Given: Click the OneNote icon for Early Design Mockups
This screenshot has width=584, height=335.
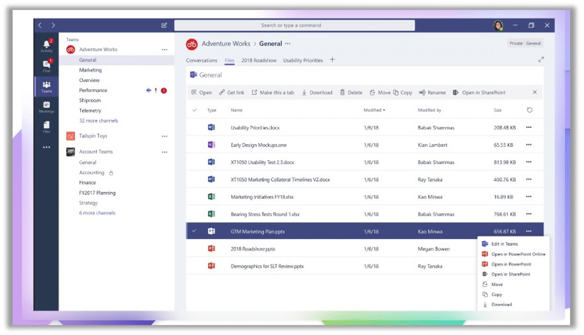Looking at the screenshot, I should pos(211,144).
